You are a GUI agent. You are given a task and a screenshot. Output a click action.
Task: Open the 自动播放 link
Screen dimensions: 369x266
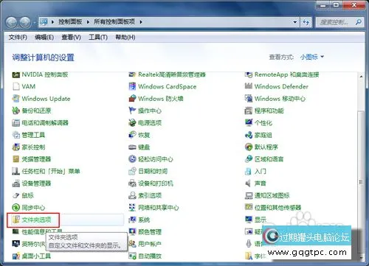point(150,256)
